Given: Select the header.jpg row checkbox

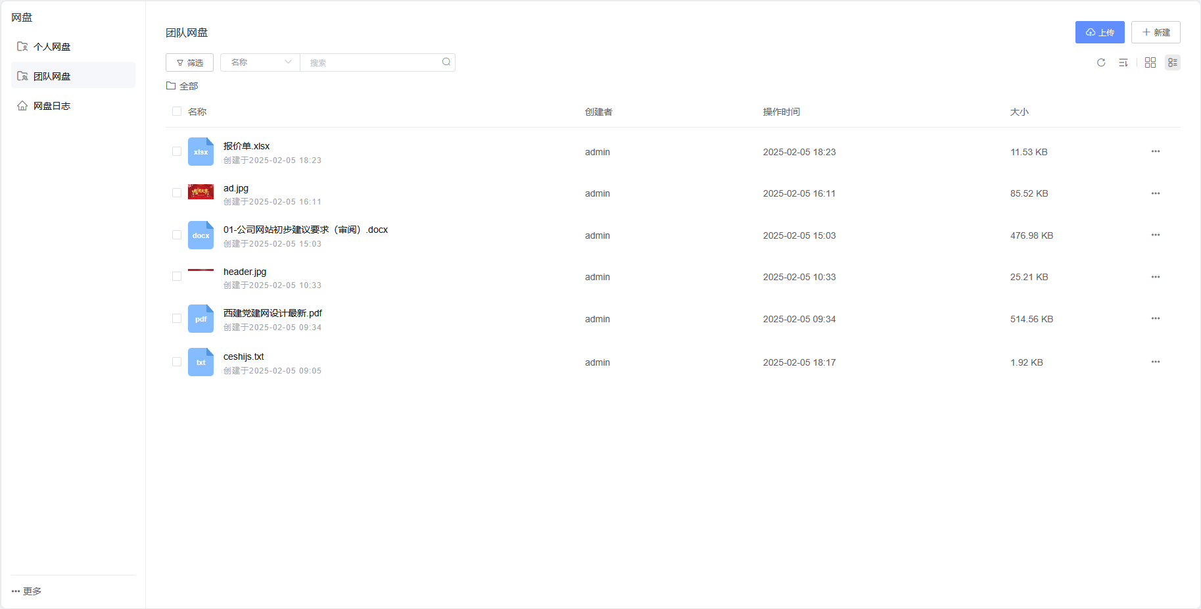Looking at the screenshot, I should [177, 277].
